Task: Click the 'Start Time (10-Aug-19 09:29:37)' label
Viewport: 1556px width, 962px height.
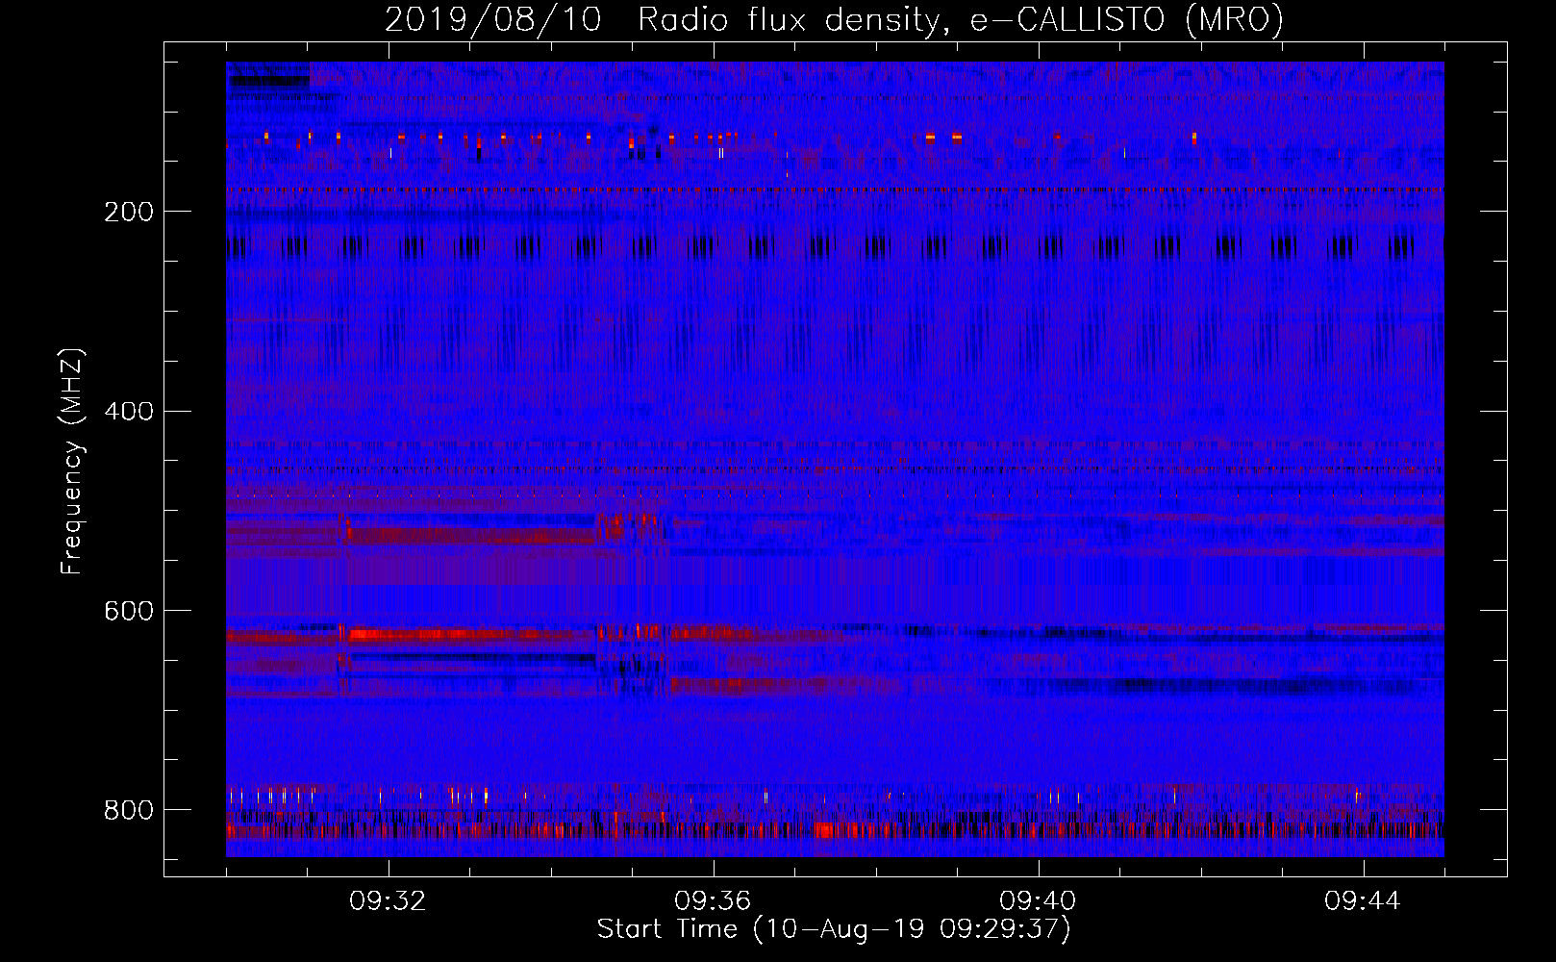Action: [x=834, y=929]
